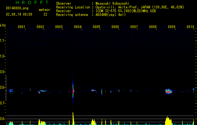Click the 0.7 kHz axis label

3,103
